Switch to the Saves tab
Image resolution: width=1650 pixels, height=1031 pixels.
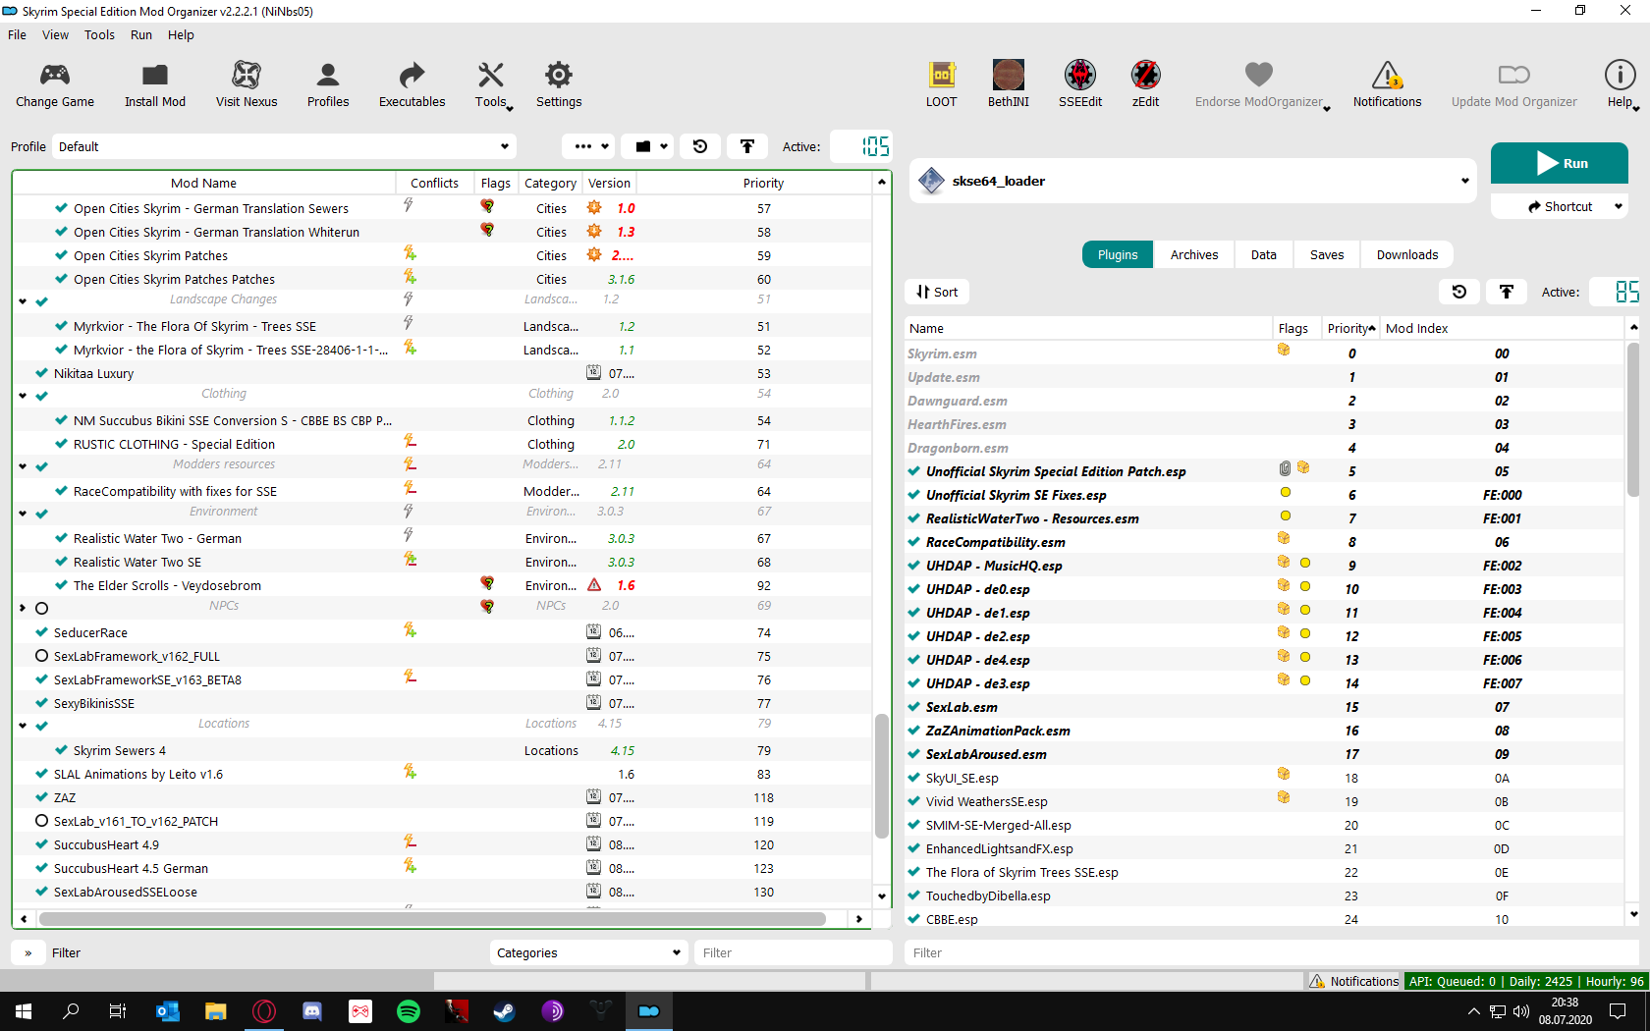(1327, 254)
